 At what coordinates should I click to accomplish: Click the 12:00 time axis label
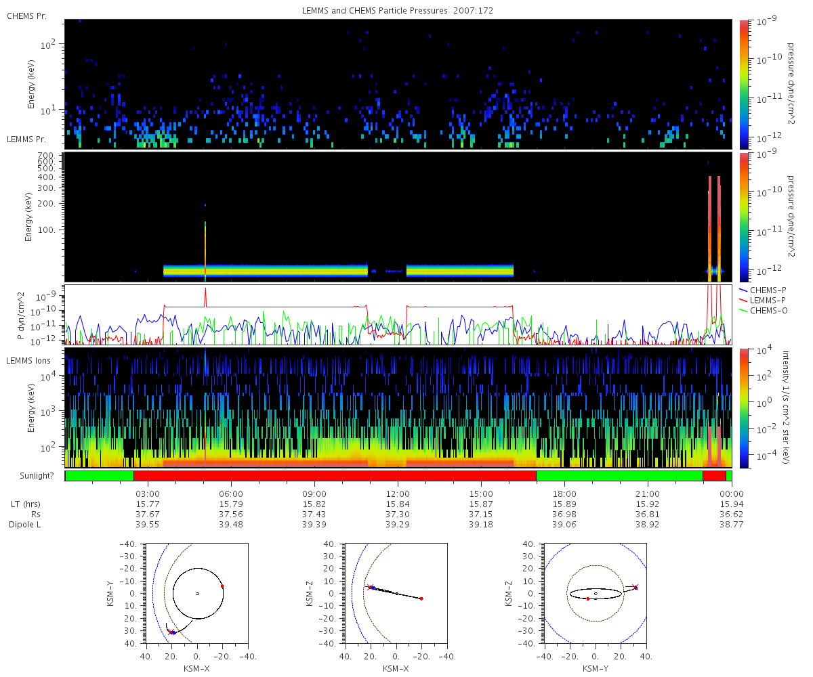398,494
